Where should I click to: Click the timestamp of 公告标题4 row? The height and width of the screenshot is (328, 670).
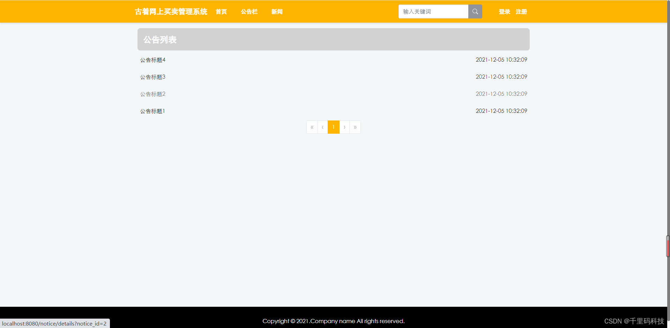[501, 60]
